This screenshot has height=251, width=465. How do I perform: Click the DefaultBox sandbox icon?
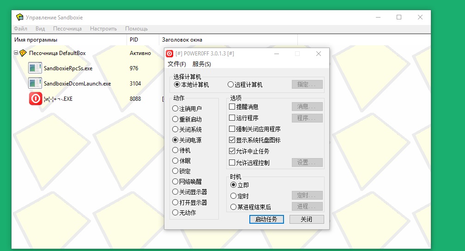23,53
